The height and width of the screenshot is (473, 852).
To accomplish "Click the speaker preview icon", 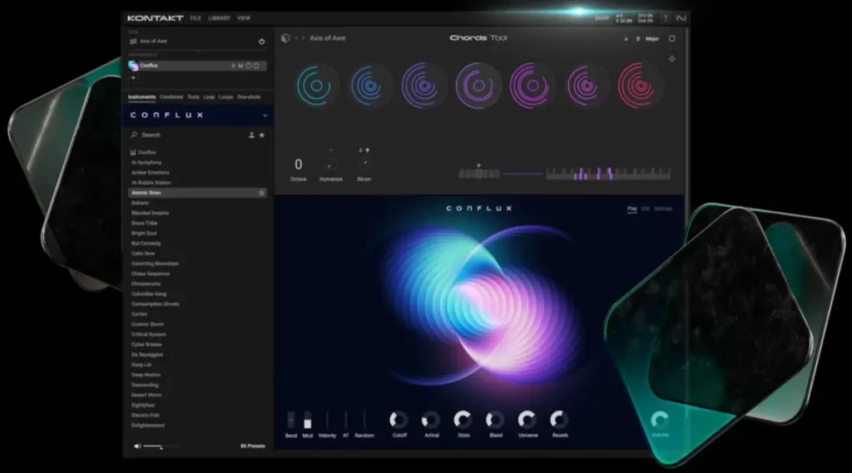I will pyautogui.click(x=137, y=446).
